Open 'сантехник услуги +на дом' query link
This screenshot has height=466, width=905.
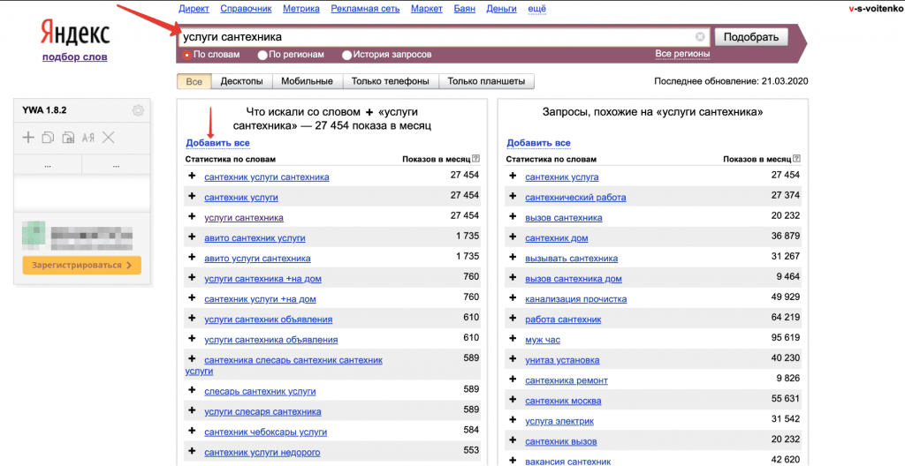click(261, 298)
